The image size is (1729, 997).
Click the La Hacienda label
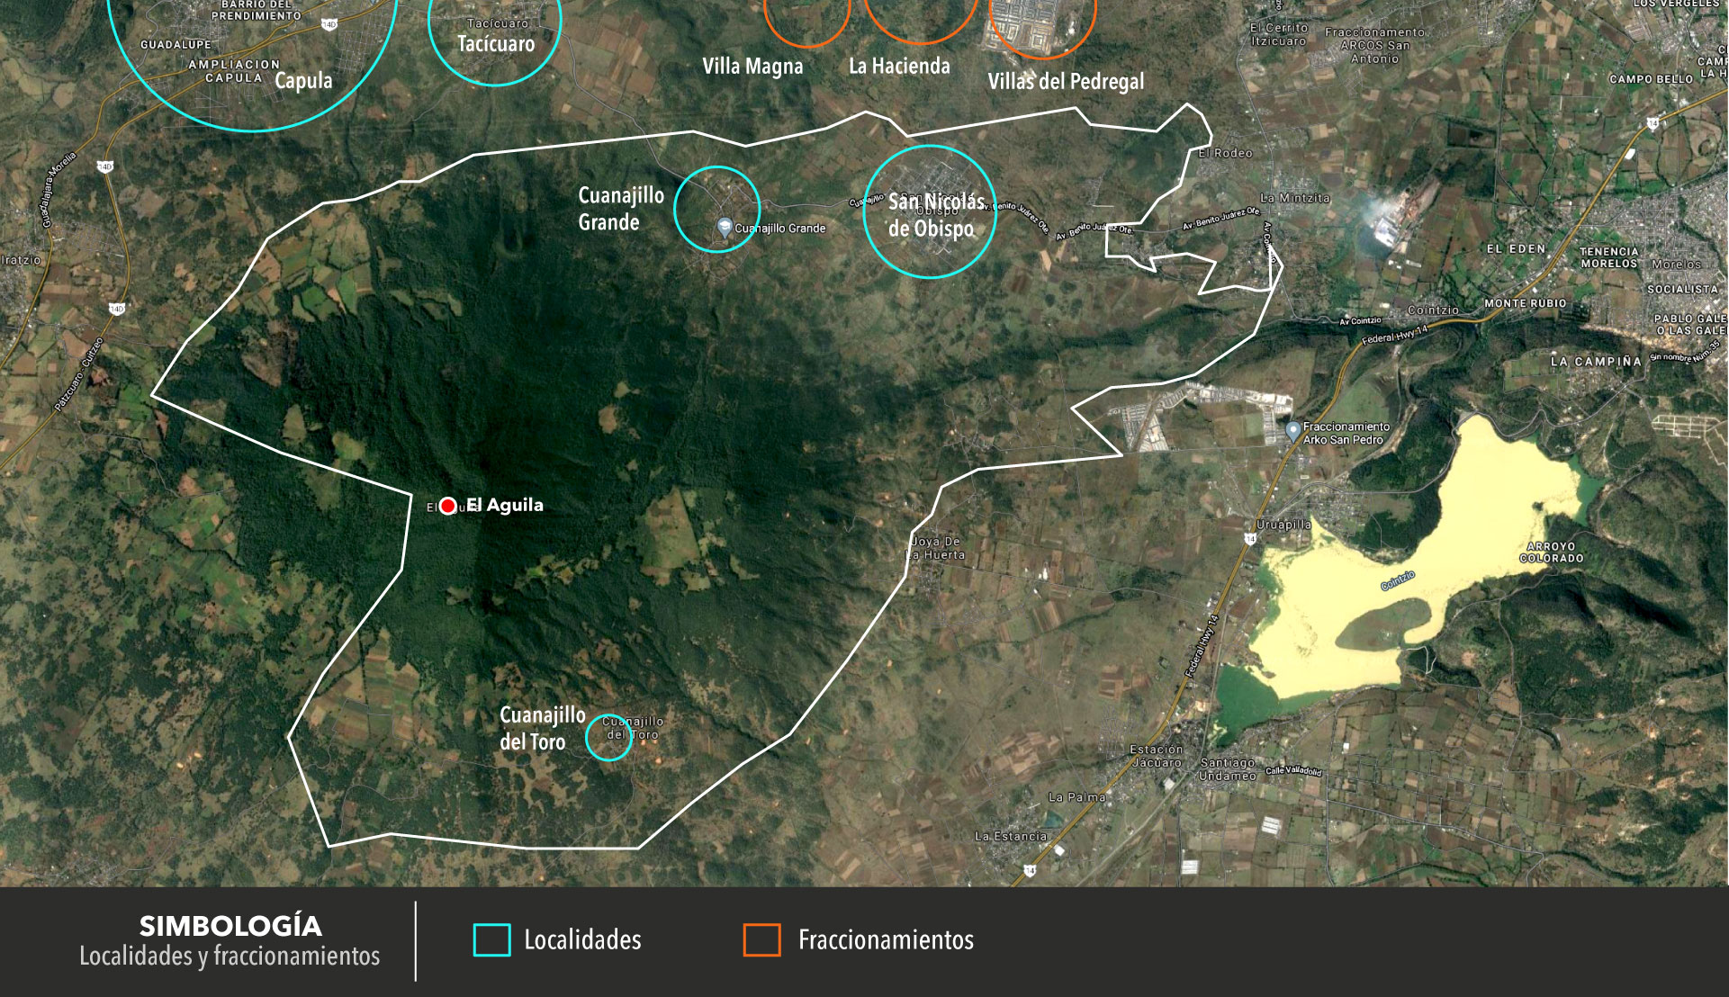899,67
